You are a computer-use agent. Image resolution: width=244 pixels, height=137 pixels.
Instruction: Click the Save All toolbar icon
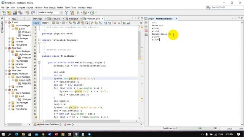20,13
